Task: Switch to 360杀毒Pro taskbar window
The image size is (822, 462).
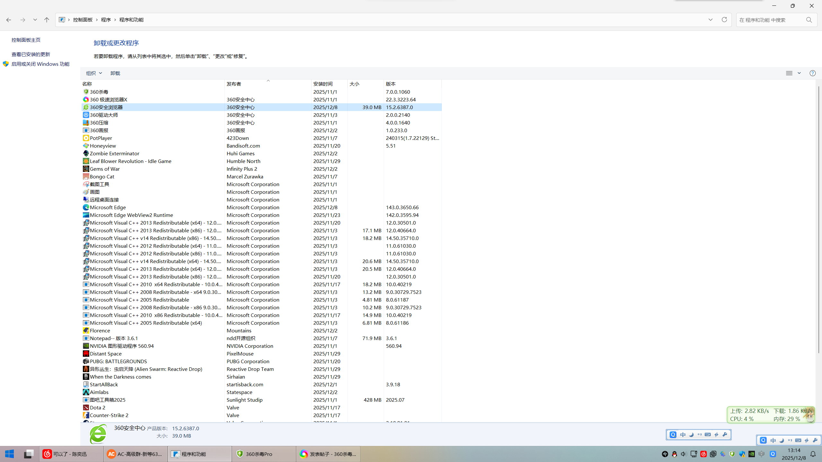Action: coord(264,454)
